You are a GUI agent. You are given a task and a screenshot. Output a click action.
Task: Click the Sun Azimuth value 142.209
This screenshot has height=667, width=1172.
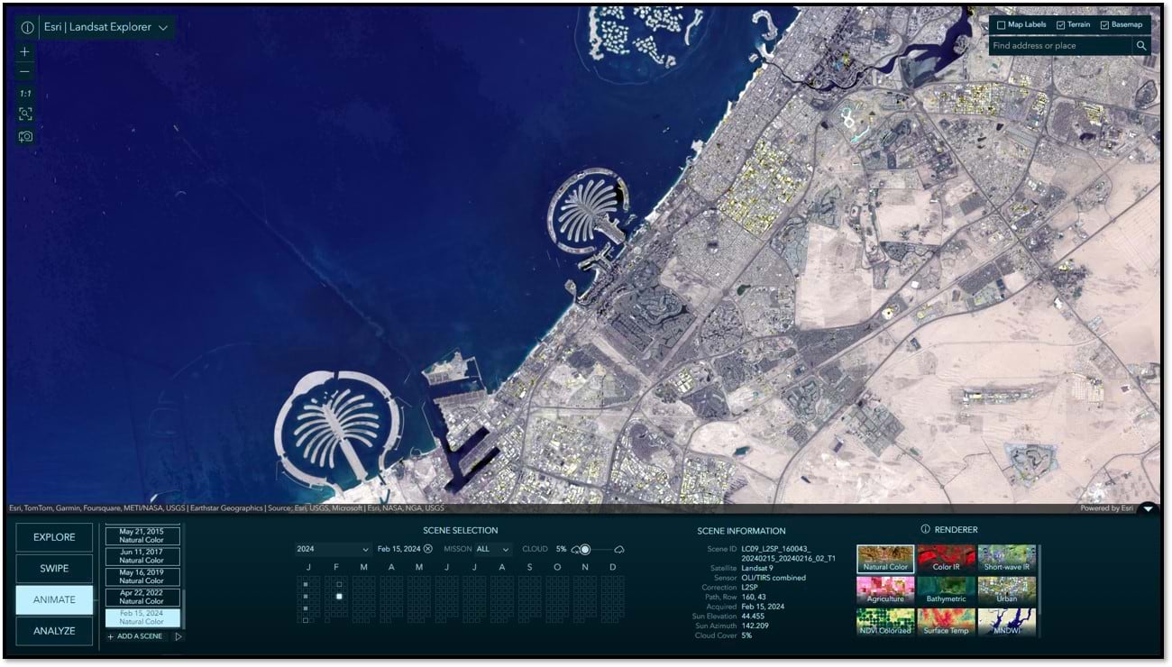click(x=755, y=626)
